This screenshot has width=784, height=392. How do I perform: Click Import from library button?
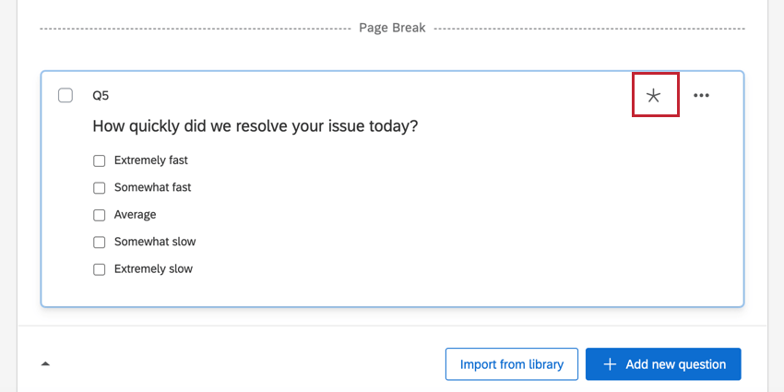click(512, 364)
